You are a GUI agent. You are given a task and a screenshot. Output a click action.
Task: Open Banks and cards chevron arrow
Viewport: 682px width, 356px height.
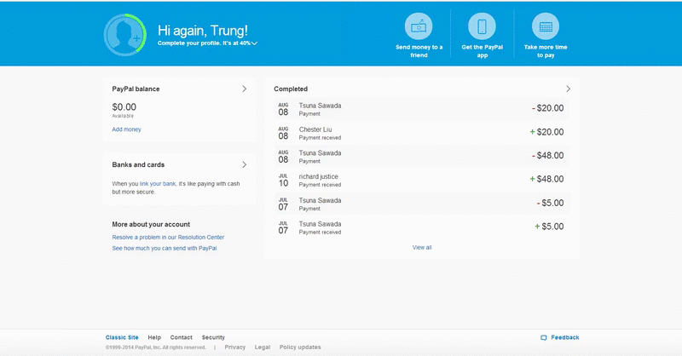pyautogui.click(x=244, y=164)
